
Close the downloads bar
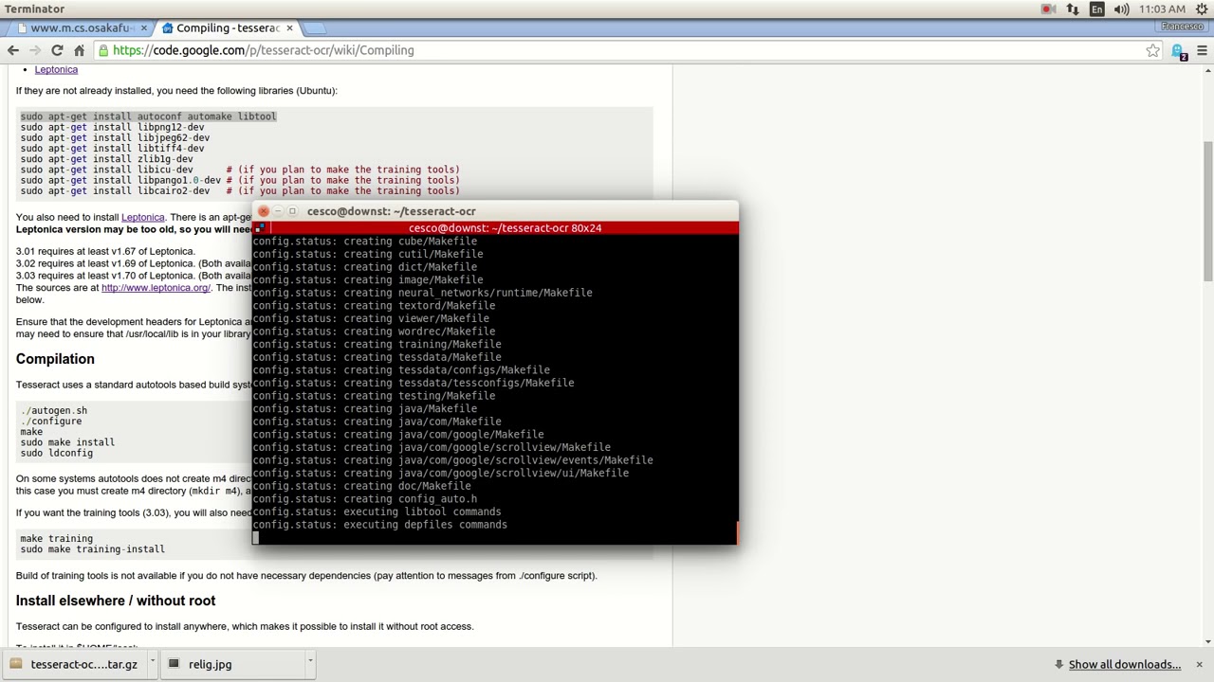point(1199,664)
